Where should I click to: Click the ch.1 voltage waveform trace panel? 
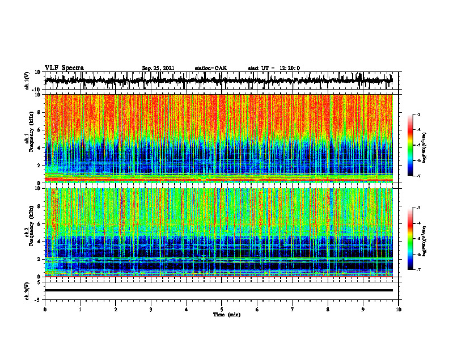[x=222, y=81]
